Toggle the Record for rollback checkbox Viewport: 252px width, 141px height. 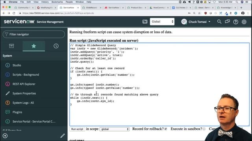[x=166, y=129]
